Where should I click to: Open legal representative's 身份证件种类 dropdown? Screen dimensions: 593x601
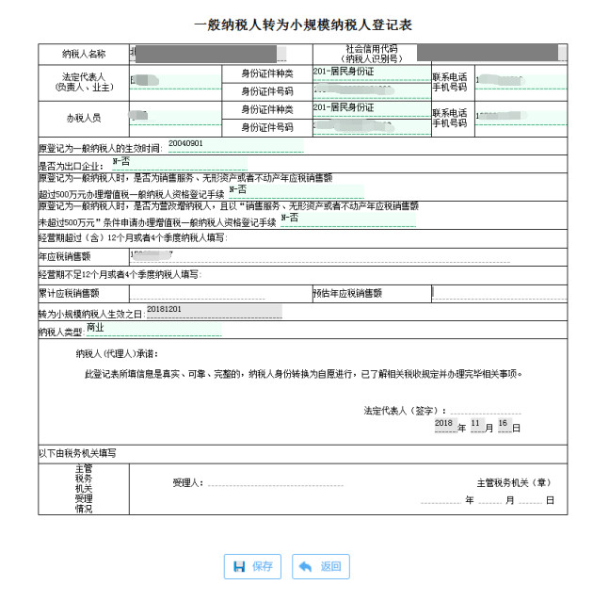369,73
